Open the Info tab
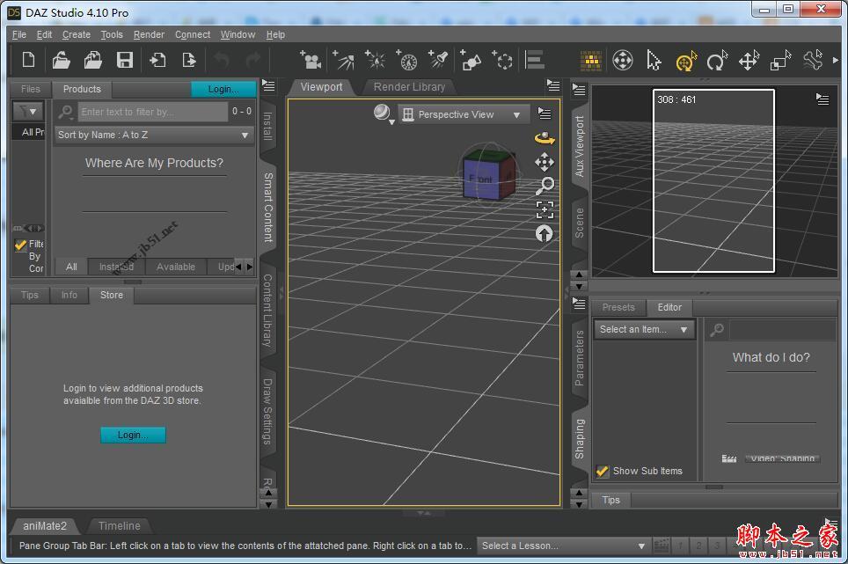Screen dimensions: 848x564 69,295
